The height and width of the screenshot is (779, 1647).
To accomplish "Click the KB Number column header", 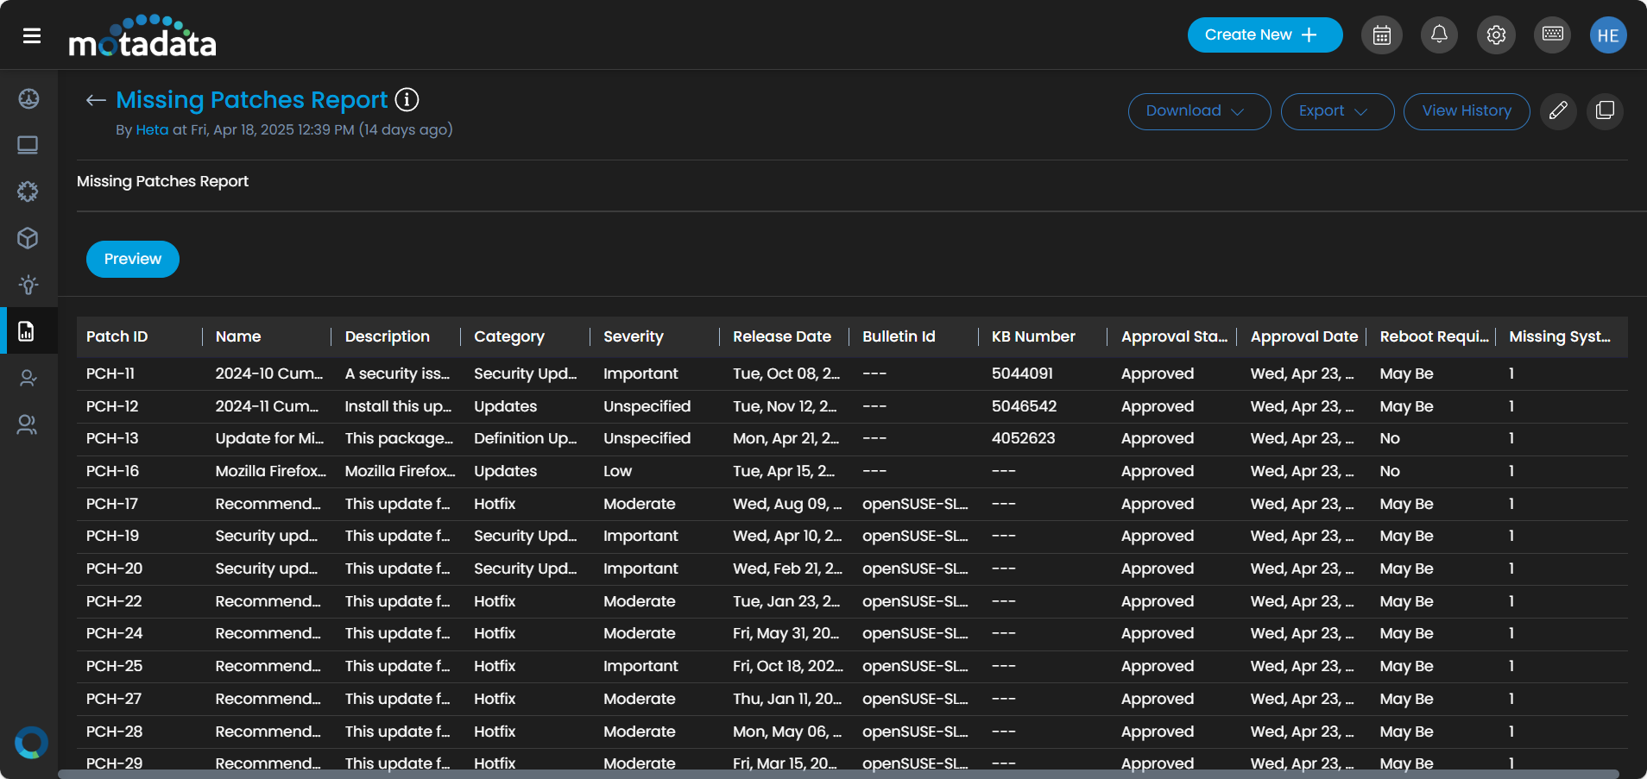I will [1033, 336].
